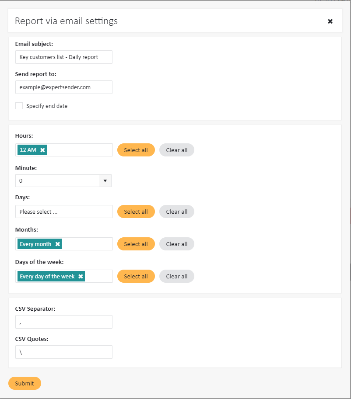351x399 pixels.
Task: Open the Minute dropdown
Action: coord(63,180)
